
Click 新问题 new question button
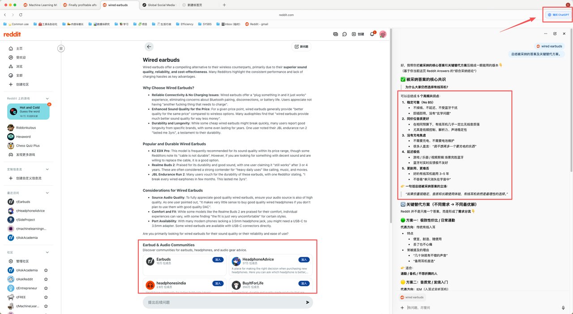click(x=301, y=46)
